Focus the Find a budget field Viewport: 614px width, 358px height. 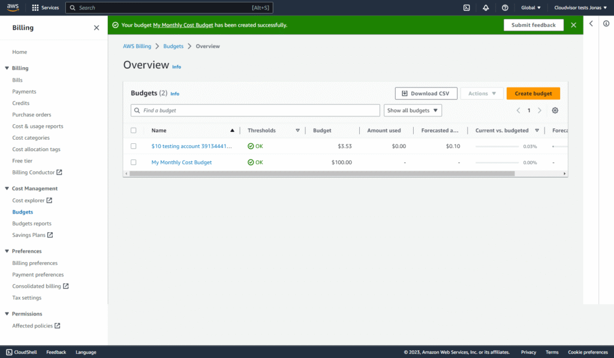pyautogui.click(x=255, y=110)
